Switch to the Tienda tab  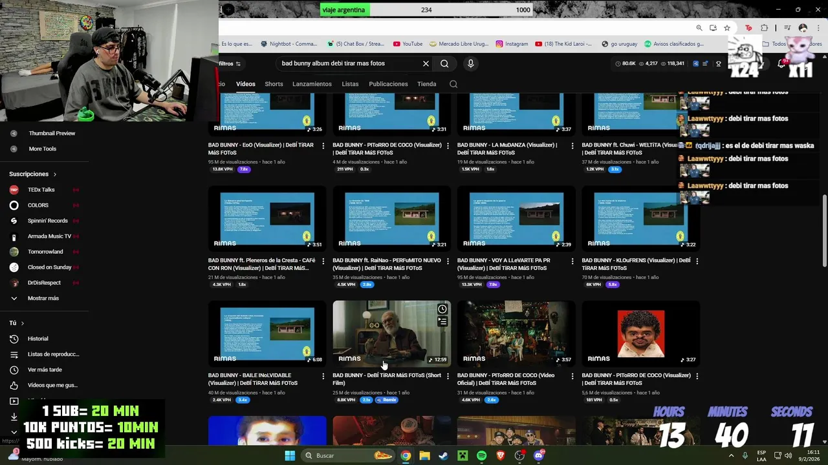tap(427, 84)
